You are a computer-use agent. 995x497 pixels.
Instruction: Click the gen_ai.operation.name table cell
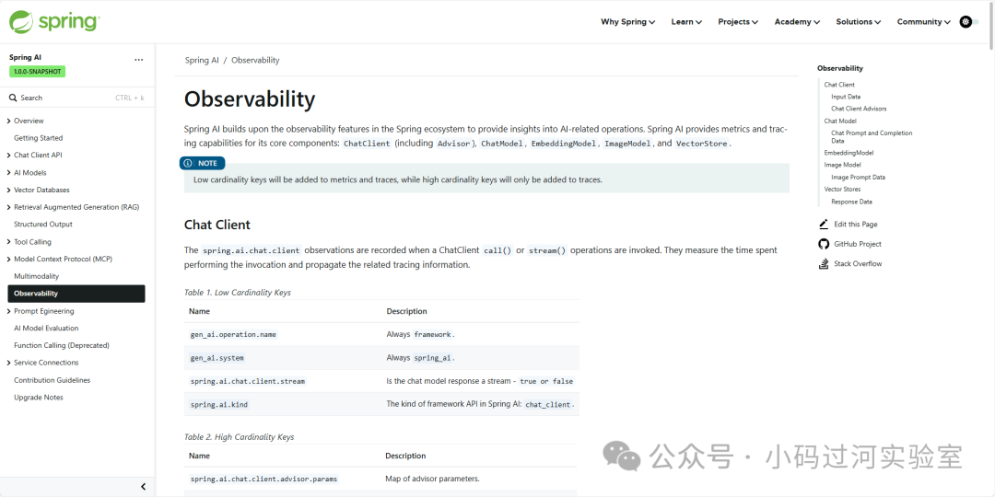pos(233,334)
